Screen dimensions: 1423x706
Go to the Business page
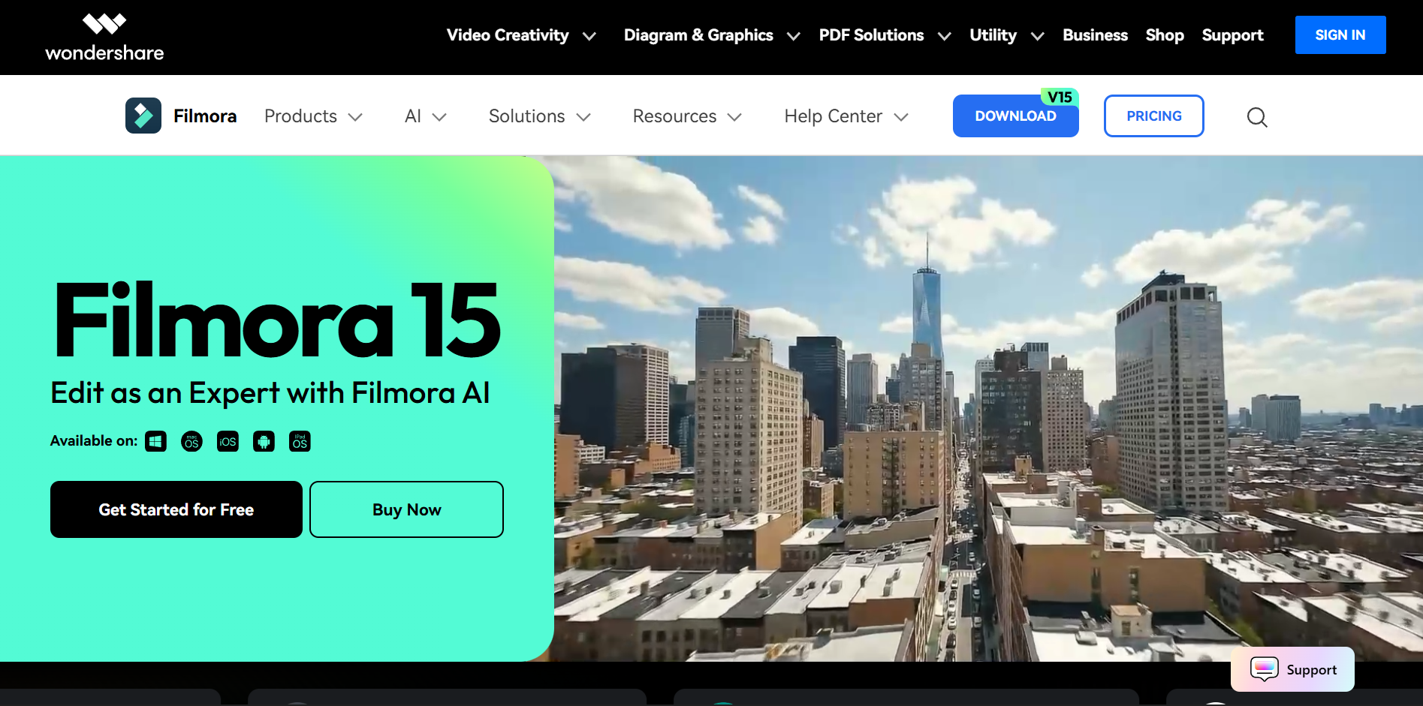tap(1095, 35)
